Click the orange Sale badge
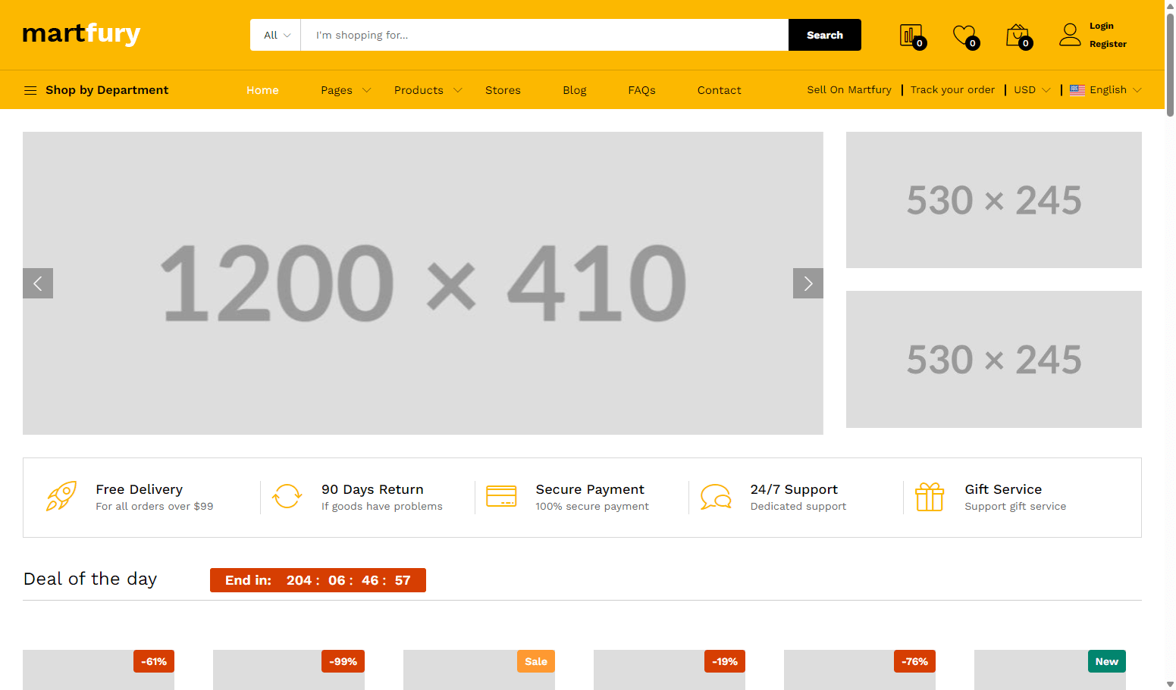1176x690 pixels. coord(536,661)
